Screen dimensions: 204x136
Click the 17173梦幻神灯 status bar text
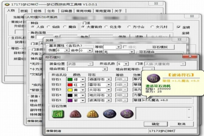[x=162, y=131]
